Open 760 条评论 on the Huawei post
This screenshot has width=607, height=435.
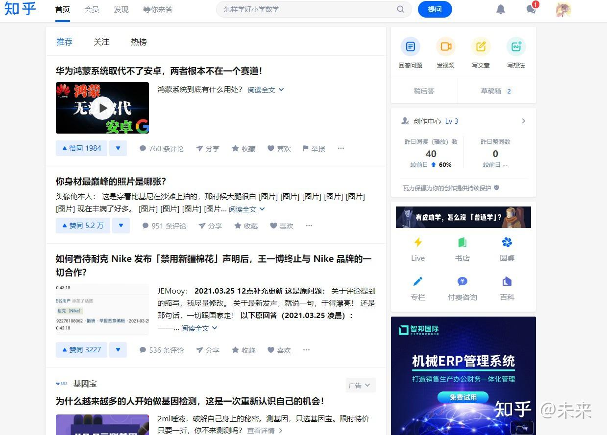(x=162, y=148)
